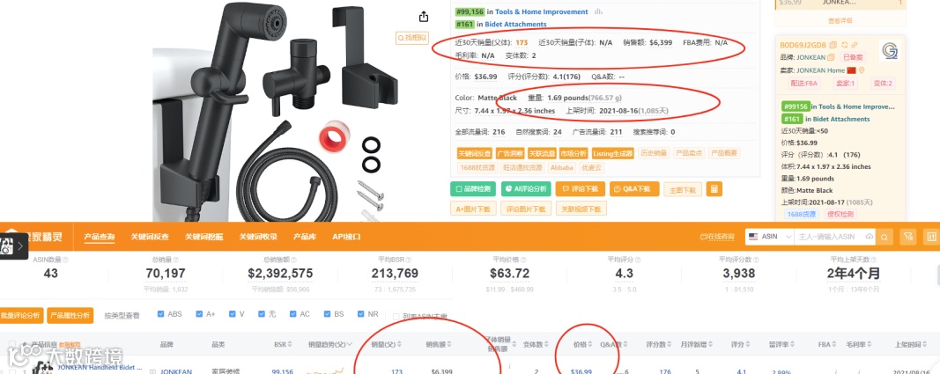Open the API接口 menu tab
The width and height of the screenshot is (940, 374).
346,237
